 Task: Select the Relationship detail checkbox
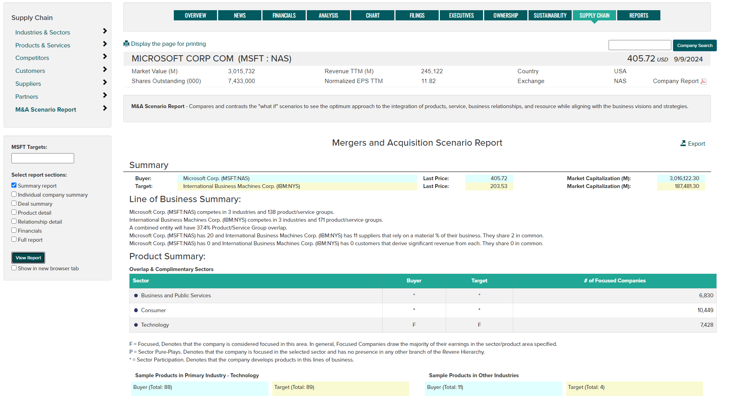pyautogui.click(x=14, y=221)
